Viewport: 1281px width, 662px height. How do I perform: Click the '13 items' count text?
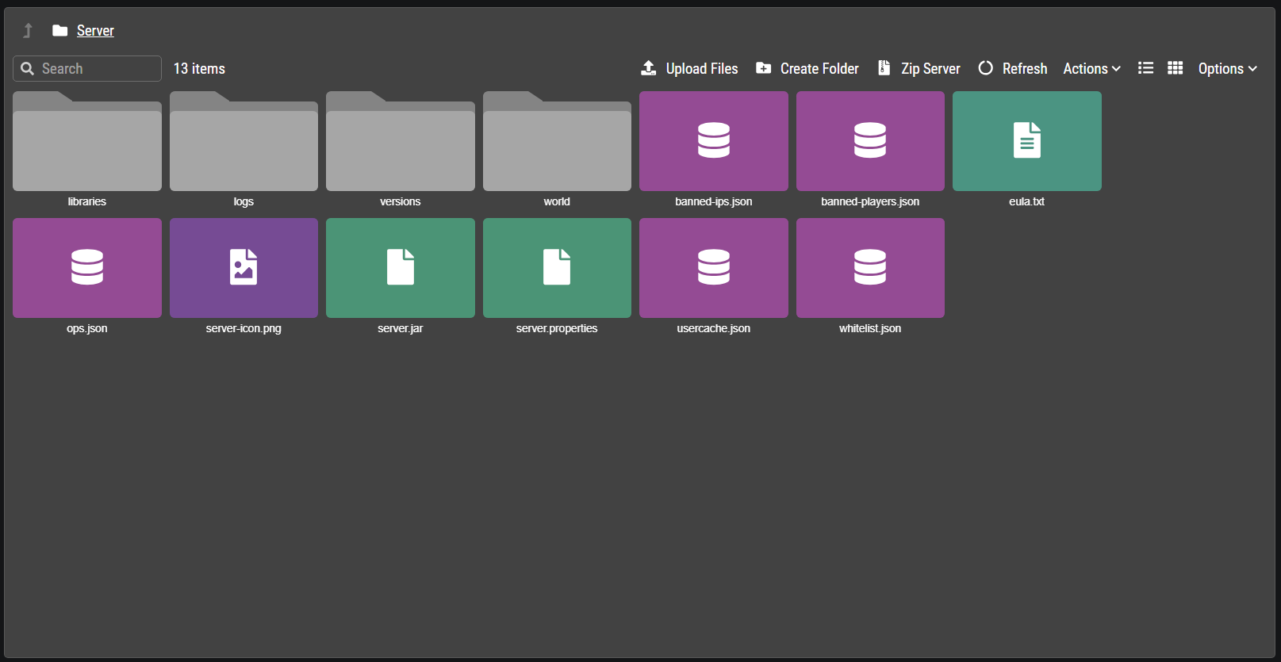(x=199, y=69)
